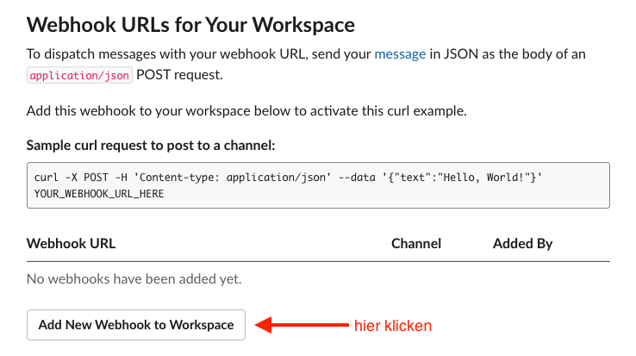Open the blue "message" hyperlink
This screenshot has width=636, height=356.
(x=399, y=53)
